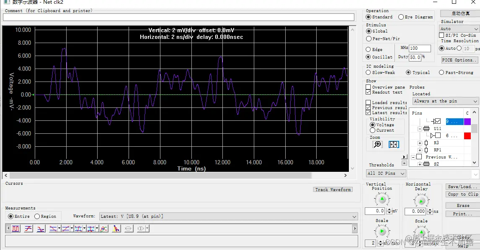Image resolution: width=480 pixels, height=250 pixels.
Task: Collapse the Previous W... tree node
Action: (x=413, y=157)
